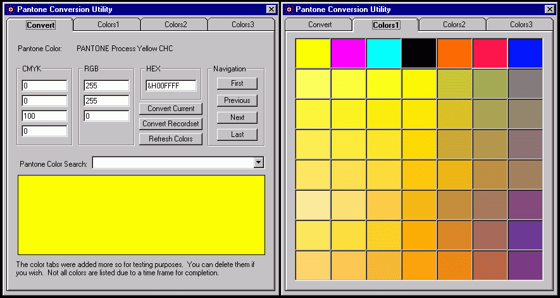The image size is (560, 298).
Task: Select the cyan color swatch
Action: click(383, 53)
